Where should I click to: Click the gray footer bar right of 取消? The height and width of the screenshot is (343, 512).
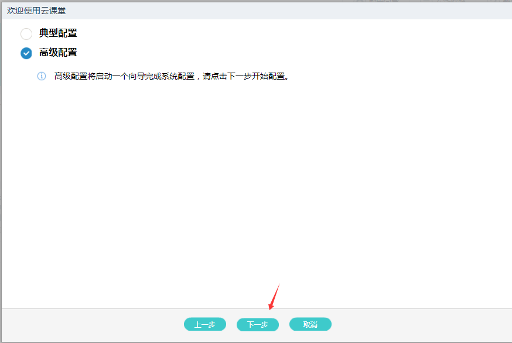click(x=422, y=324)
